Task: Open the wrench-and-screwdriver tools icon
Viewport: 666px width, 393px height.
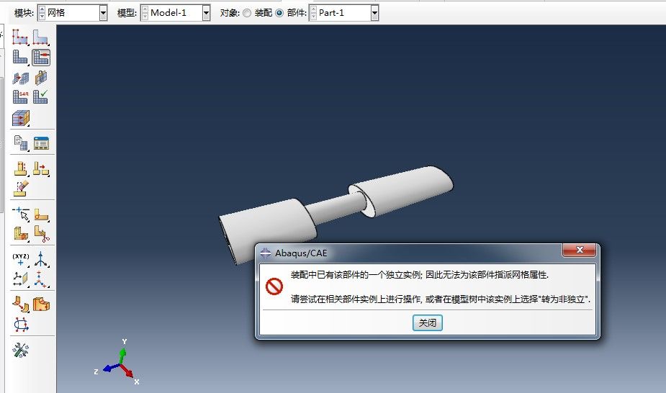Action: click(20, 350)
